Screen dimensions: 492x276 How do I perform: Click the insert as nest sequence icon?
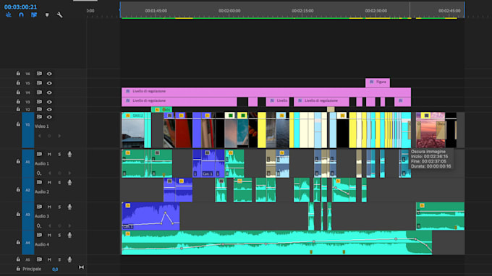pyautogui.click(x=9, y=14)
